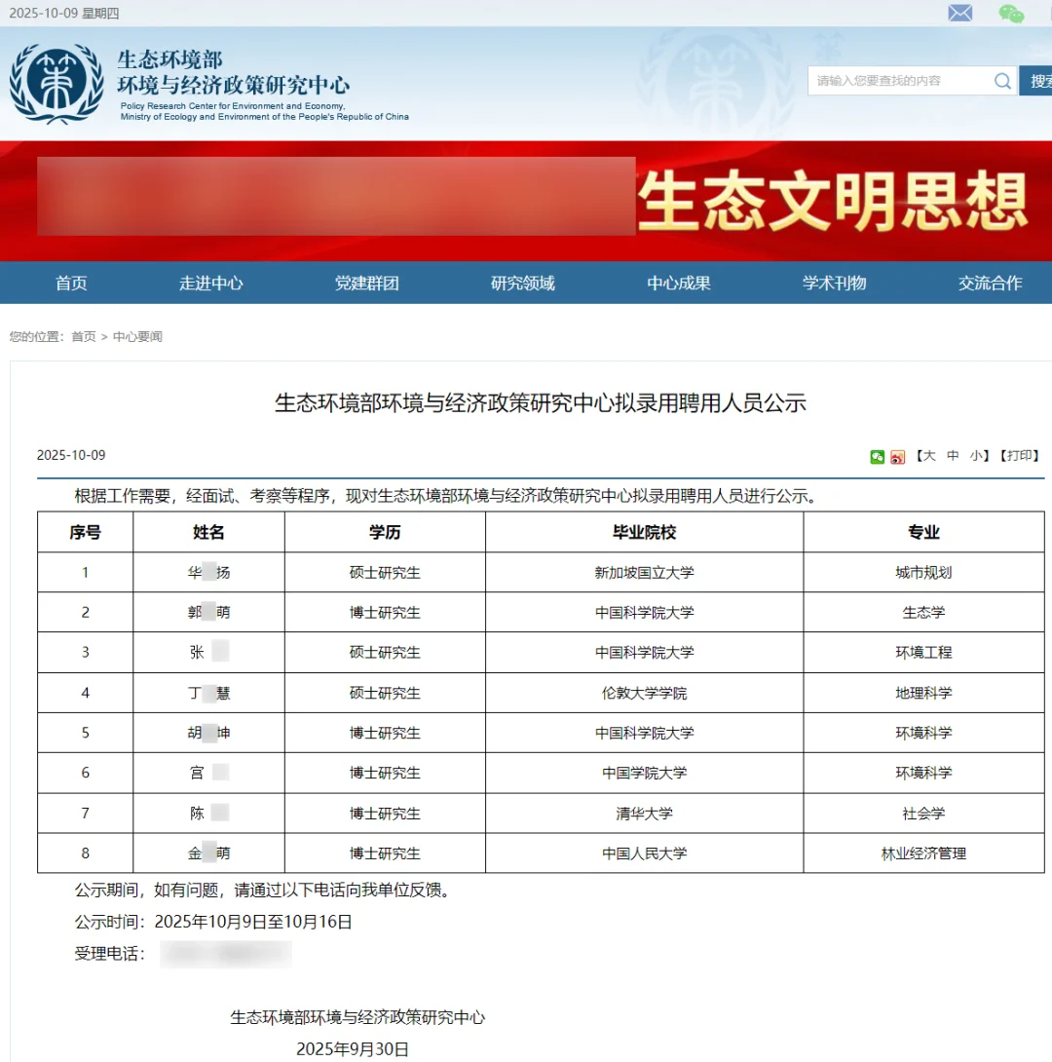Open the 中心成果 navigation item
The height and width of the screenshot is (1062, 1052).
click(678, 284)
